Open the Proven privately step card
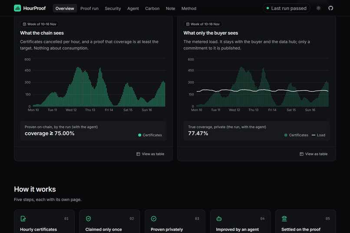350x233 pixels. point(175,221)
